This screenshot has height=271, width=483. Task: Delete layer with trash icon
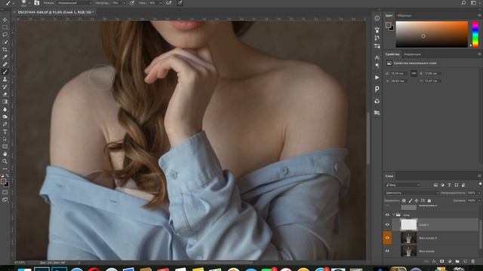click(x=473, y=261)
